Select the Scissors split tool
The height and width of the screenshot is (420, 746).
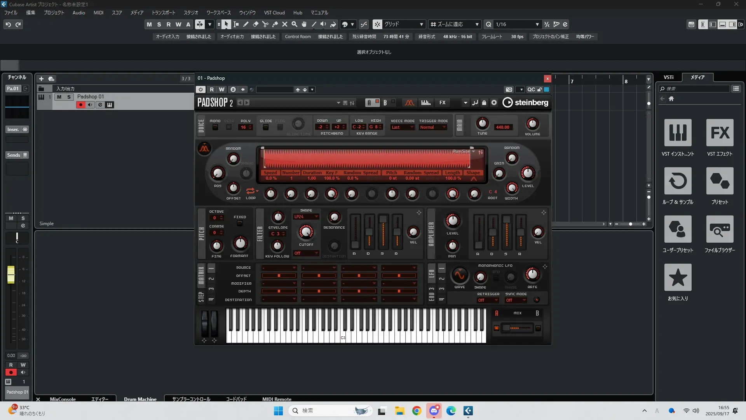[x=265, y=24]
